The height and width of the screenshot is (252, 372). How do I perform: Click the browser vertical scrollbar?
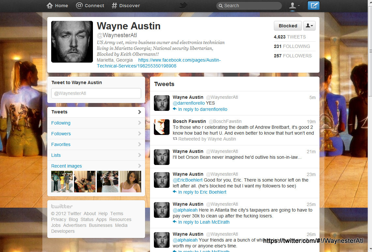[370, 51]
